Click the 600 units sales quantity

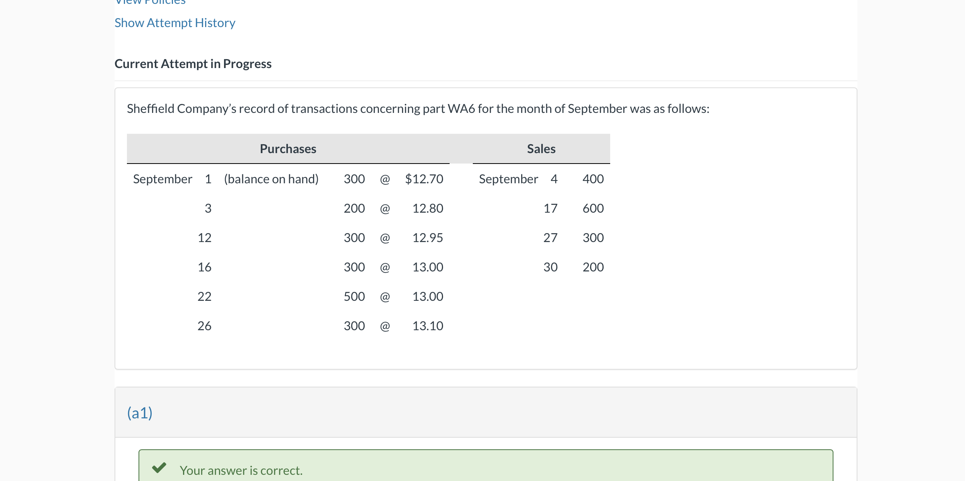tap(593, 208)
